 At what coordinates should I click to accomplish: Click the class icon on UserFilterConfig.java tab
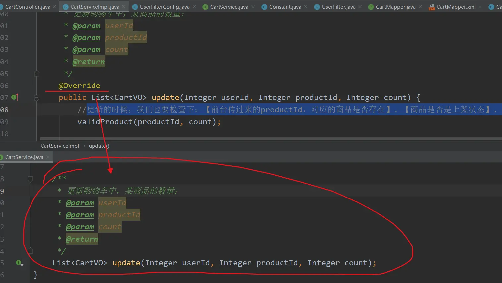click(x=135, y=7)
